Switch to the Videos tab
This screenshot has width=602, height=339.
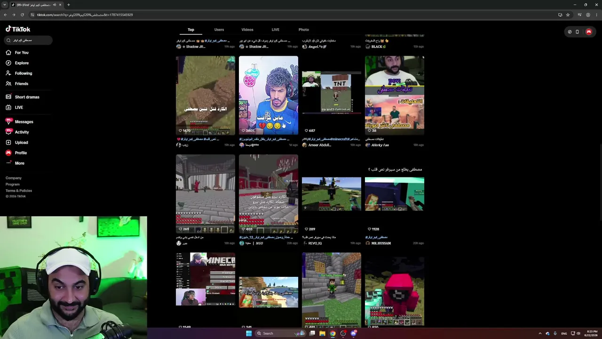247,30
